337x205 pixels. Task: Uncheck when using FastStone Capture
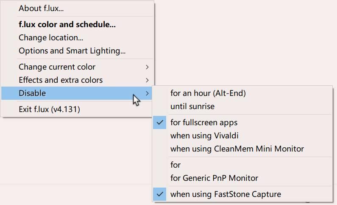(x=226, y=194)
